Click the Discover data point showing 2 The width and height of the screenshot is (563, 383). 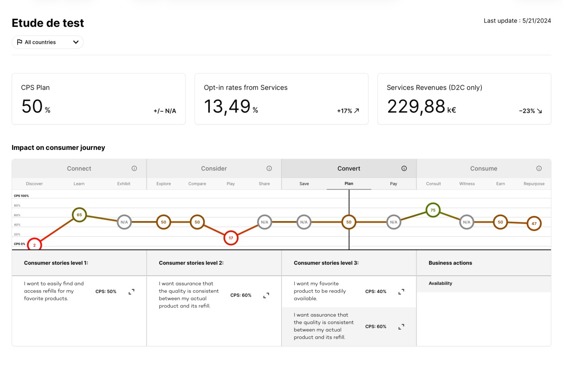coord(35,245)
